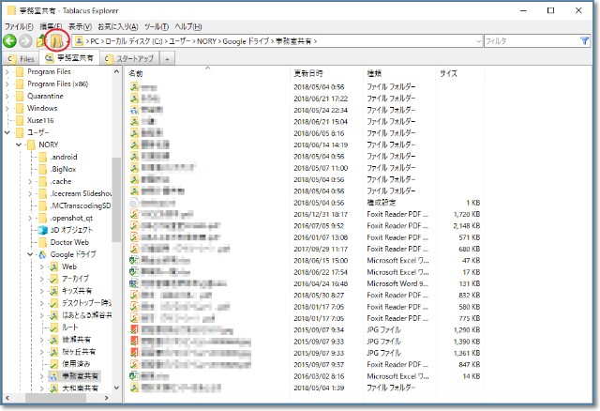This screenshot has height=411, width=600.
Task: Open the お気に入り(A) menu
Action: point(116,26)
